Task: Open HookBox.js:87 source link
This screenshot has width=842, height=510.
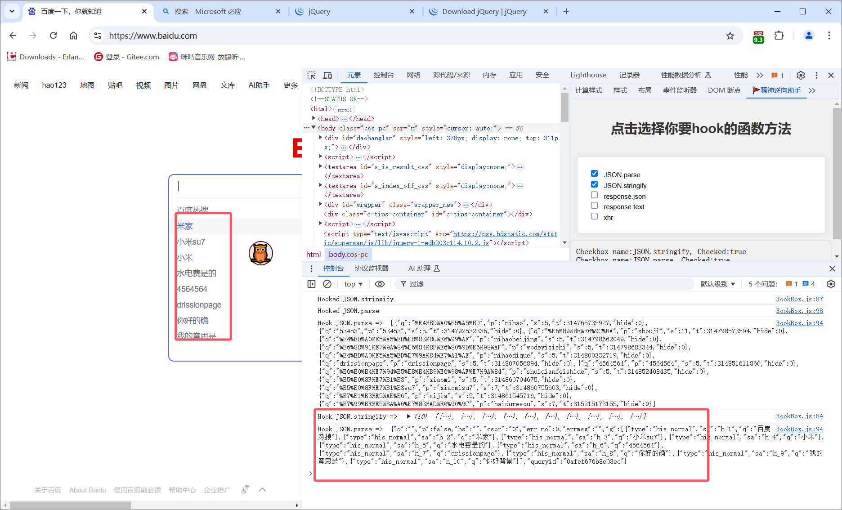Action: [799, 299]
